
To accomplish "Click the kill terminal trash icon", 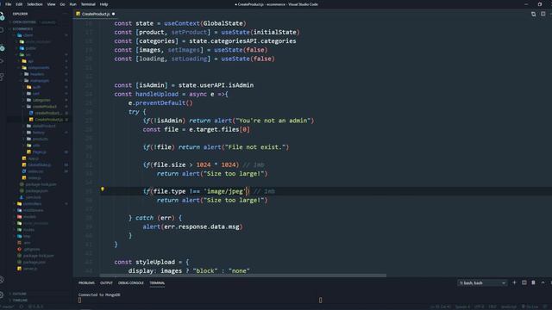I will (x=533, y=282).
